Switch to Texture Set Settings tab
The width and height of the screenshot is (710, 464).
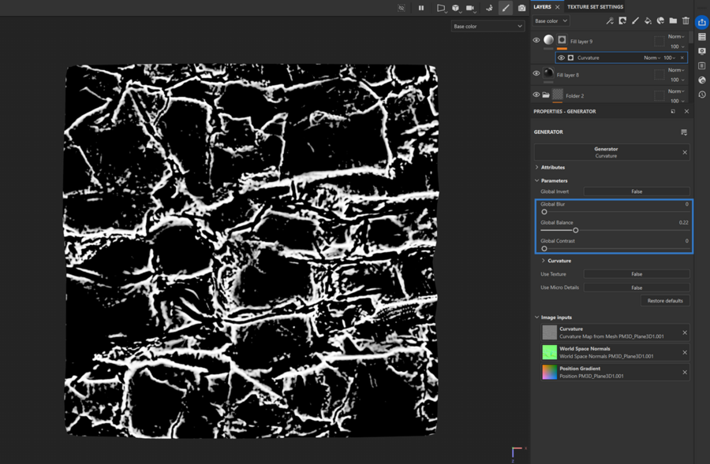click(595, 7)
